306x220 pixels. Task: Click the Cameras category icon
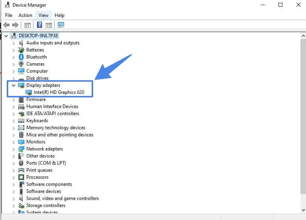21,64
